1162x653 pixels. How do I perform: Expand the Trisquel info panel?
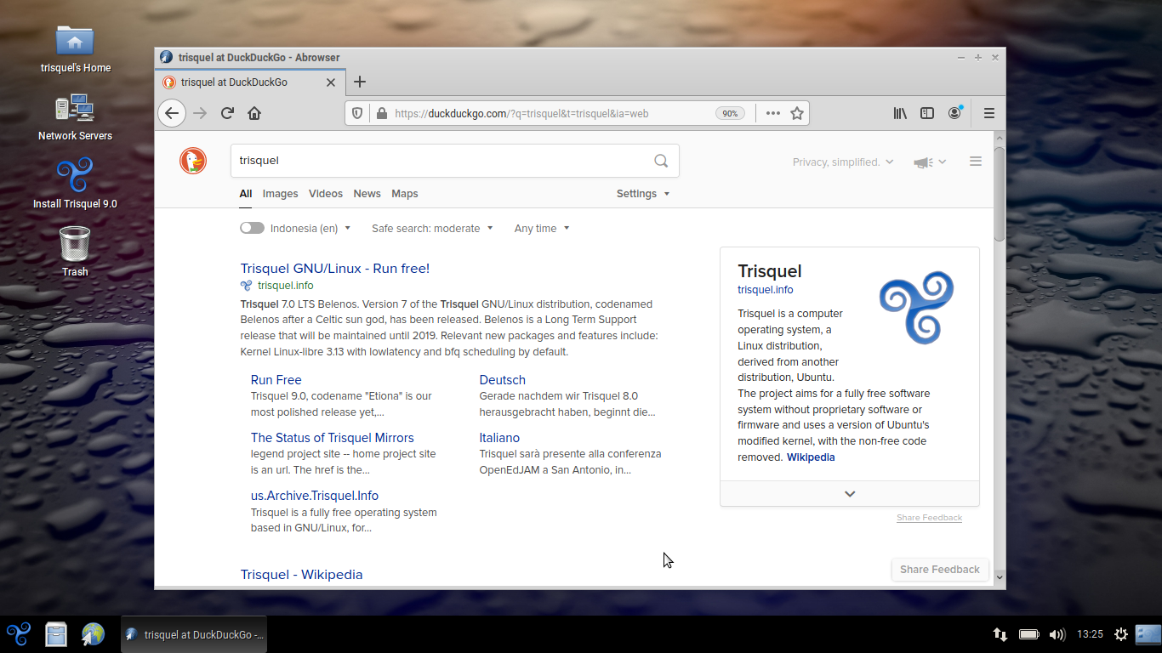(850, 494)
